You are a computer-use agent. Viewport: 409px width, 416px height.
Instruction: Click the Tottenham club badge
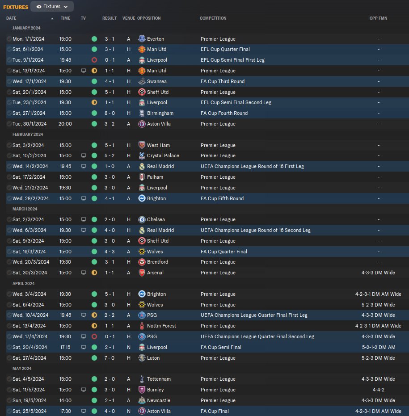142,379
